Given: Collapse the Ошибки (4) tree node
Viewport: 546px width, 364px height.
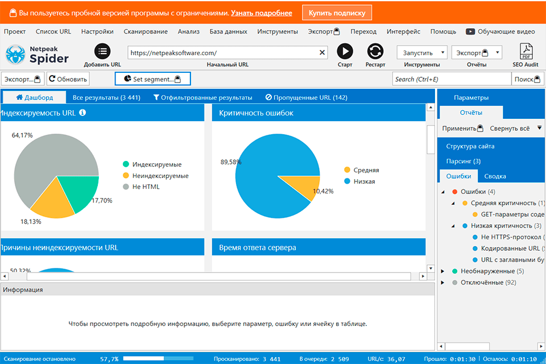Looking at the screenshot, I should click(x=443, y=192).
